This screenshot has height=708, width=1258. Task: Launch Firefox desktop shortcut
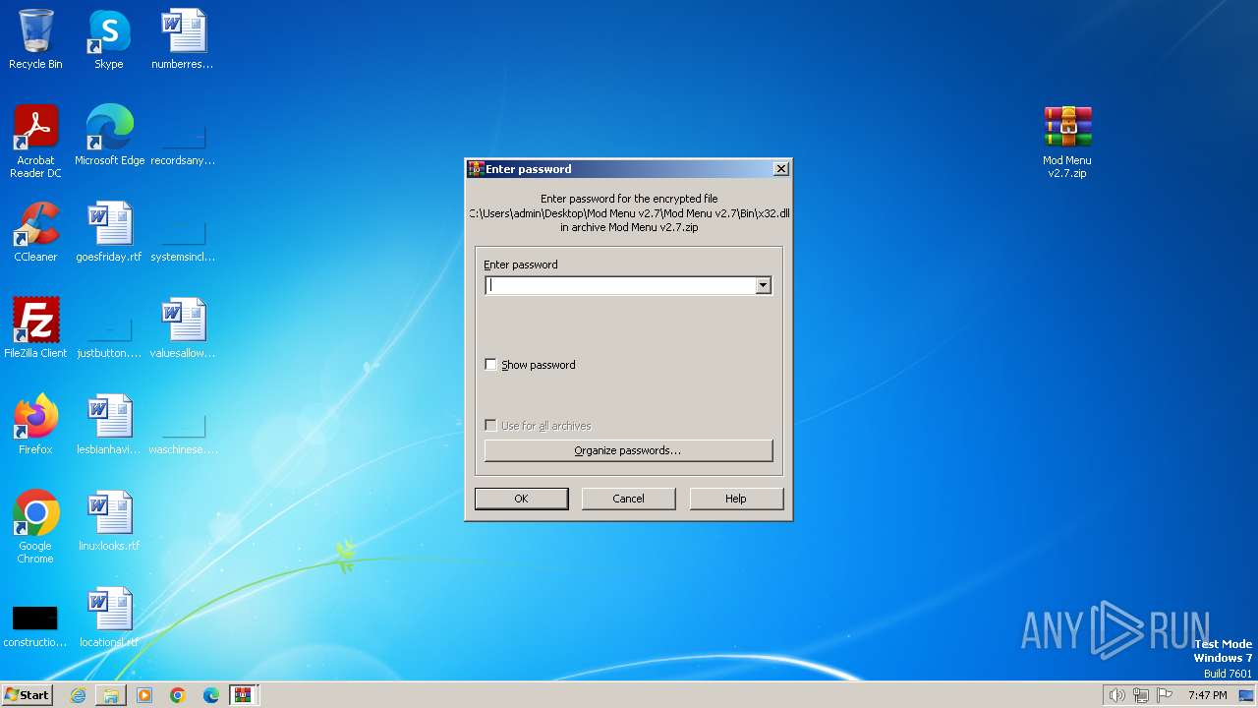[35, 425]
